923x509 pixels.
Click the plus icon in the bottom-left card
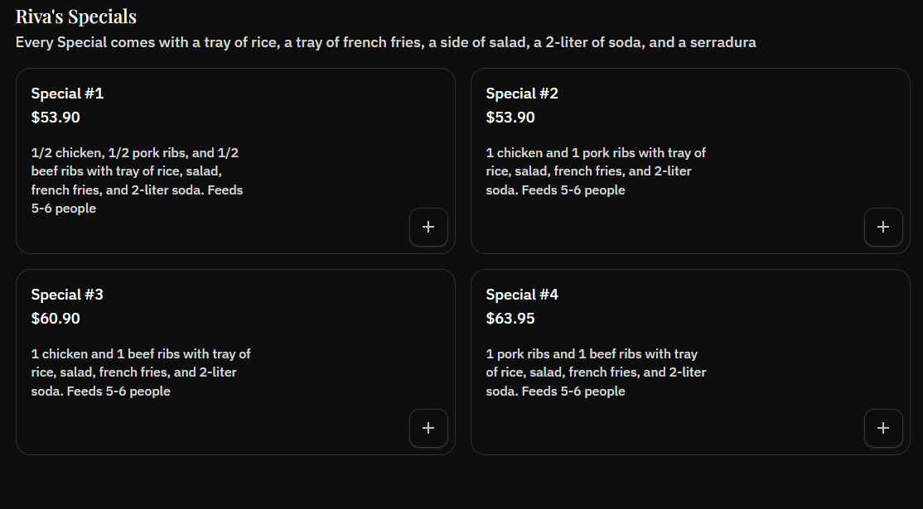tap(428, 428)
